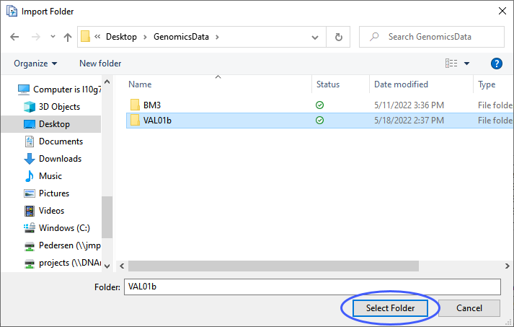The width and height of the screenshot is (514, 327).
Task: Click sidebar scroll up arrow
Action: [107, 82]
